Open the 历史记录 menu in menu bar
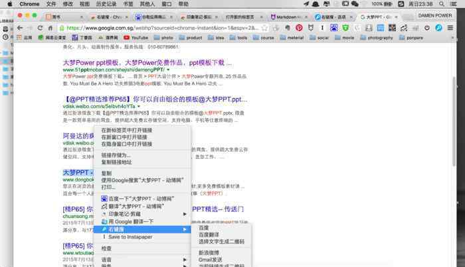 (106, 4)
